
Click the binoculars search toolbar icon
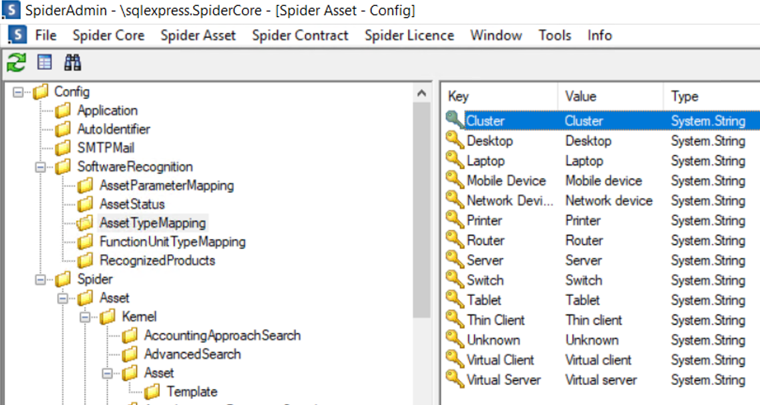(x=73, y=63)
